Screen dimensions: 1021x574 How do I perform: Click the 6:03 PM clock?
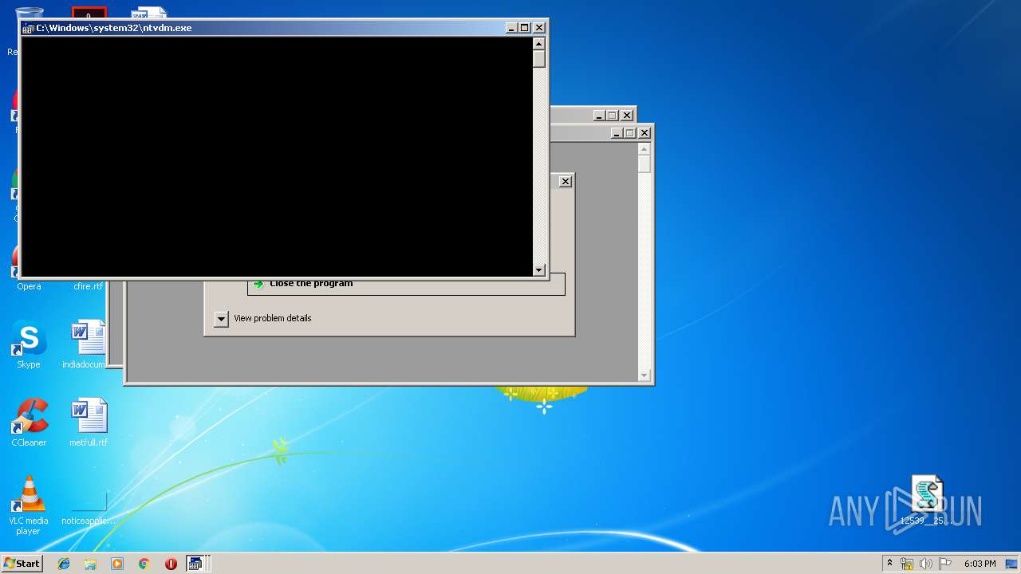click(x=980, y=564)
